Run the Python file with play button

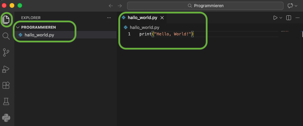point(275,18)
